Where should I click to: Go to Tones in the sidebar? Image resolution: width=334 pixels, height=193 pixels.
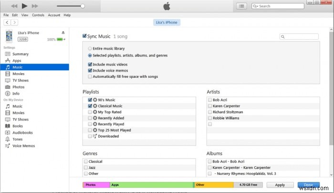pos(18,139)
